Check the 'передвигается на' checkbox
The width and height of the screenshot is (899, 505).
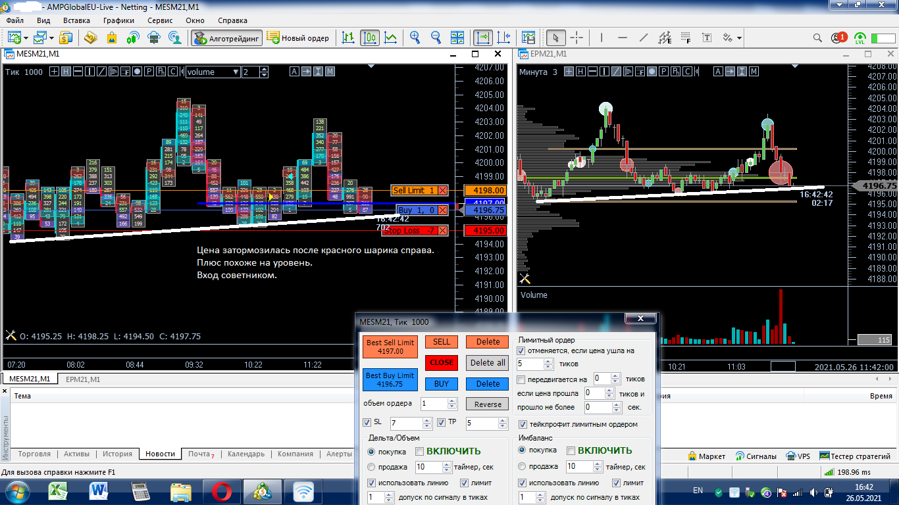point(522,379)
